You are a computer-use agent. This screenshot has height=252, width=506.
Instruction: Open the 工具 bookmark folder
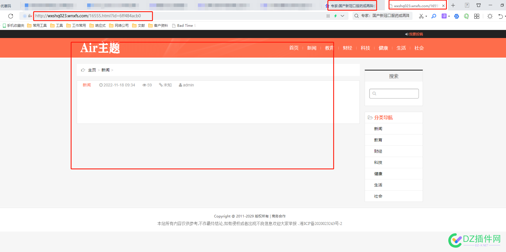point(57,26)
